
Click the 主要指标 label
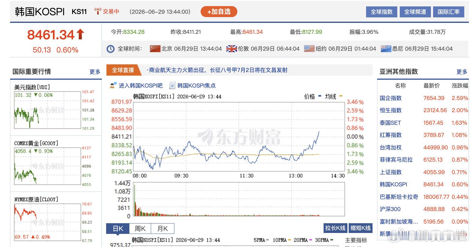[x=356, y=240]
